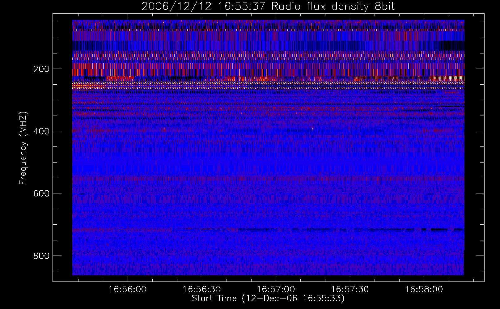
Task: Click the plot title "2006/12/12 16:55:37 Radio flux density 8bit"
Action: [268, 6]
